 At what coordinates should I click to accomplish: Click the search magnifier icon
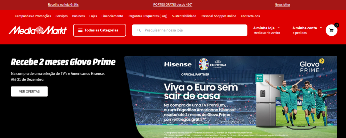pyautogui.click(x=139, y=30)
